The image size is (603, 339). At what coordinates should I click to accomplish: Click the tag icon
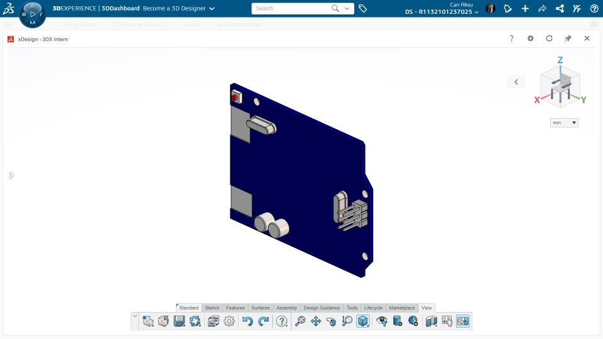[x=362, y=8]
